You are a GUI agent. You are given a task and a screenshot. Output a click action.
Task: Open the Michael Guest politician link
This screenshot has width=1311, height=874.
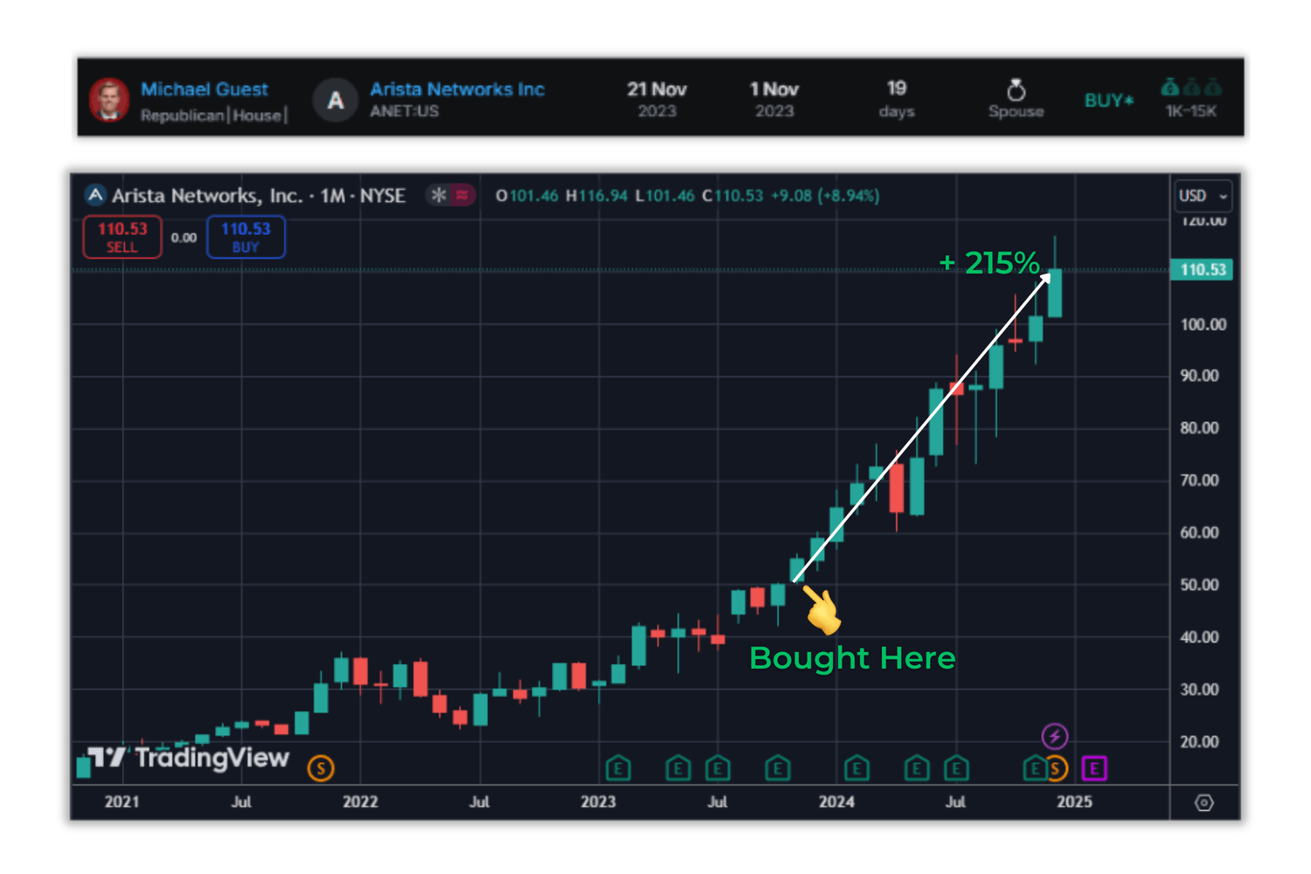(x=205, y=89)
